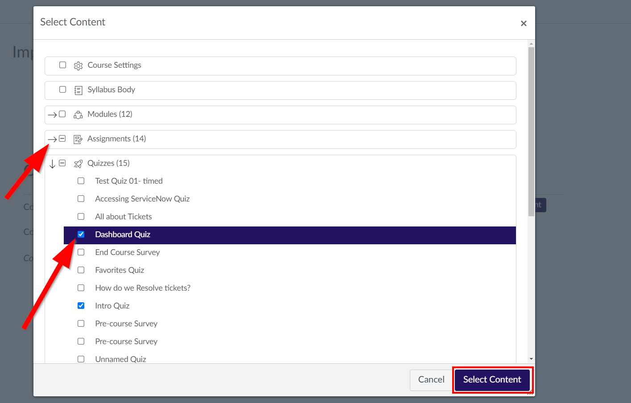Check the Unnamed Quiz checkbox
The width and height of the screenshot is (631, 403).
point(81,359)
